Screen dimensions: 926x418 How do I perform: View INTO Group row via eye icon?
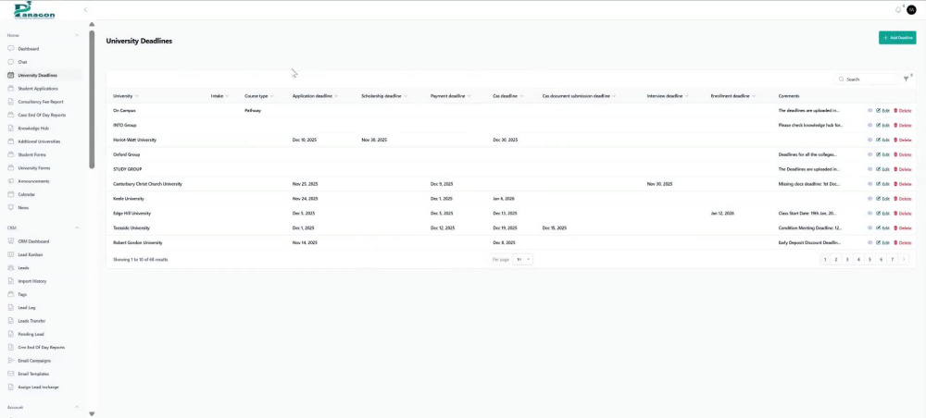(x=870, y=125)
